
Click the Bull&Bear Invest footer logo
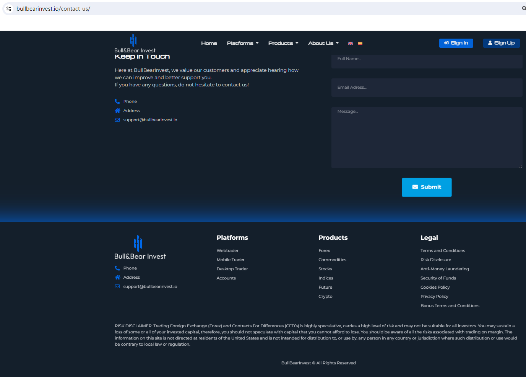tap(140, 247)
